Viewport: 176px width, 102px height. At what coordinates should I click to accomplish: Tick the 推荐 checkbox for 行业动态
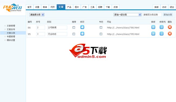[x=74, y=34]
